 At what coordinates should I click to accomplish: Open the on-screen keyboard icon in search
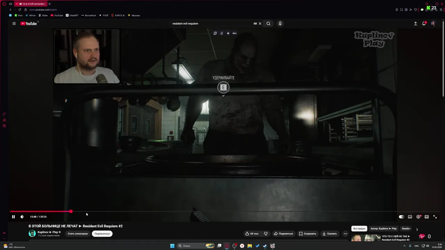coord(255,24)
